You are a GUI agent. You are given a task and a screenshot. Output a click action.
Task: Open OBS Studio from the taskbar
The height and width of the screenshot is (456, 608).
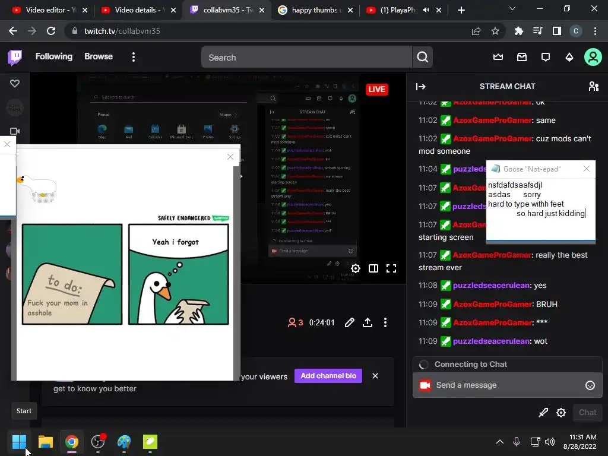click(98, 442)
